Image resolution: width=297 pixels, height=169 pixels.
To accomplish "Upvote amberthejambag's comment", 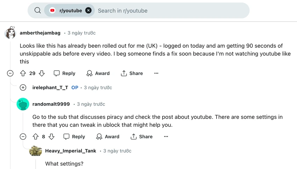I will click(x=23, y=73).
